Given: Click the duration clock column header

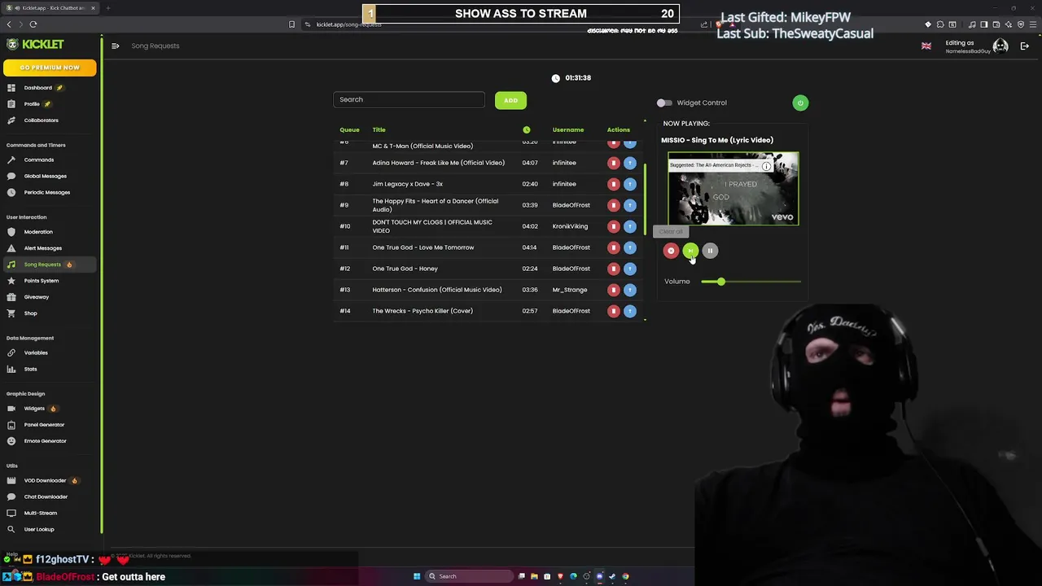Looking at the screenshot, I should (x=527, y=130).
